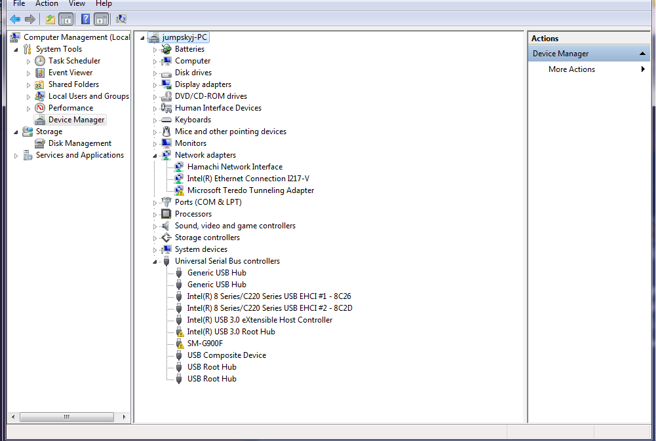This screenshot has width=656, height=441.
Task: Click the Show/Hide Console Tree toolbar icon
Action: pyautogui.click(x=66, y=19)
